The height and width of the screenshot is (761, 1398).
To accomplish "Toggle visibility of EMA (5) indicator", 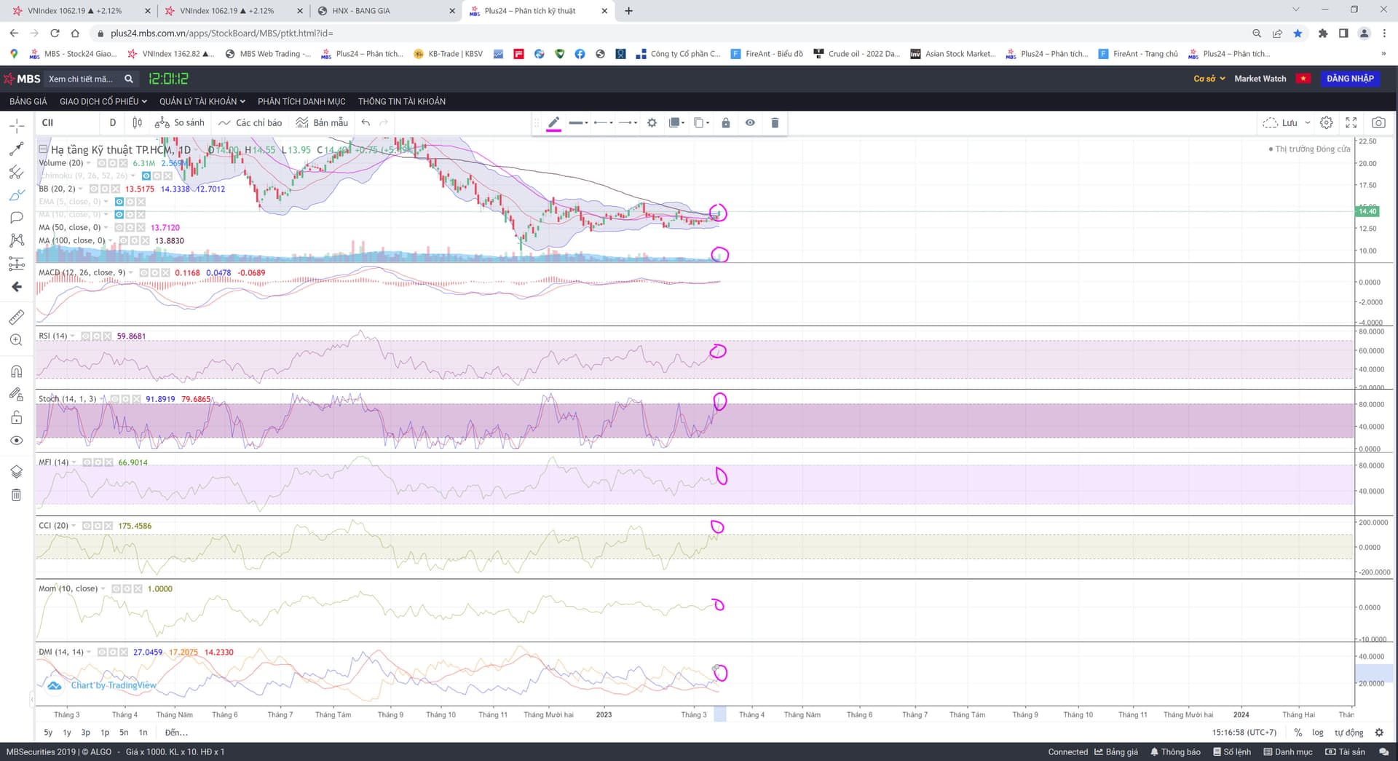I will (119, 202).
